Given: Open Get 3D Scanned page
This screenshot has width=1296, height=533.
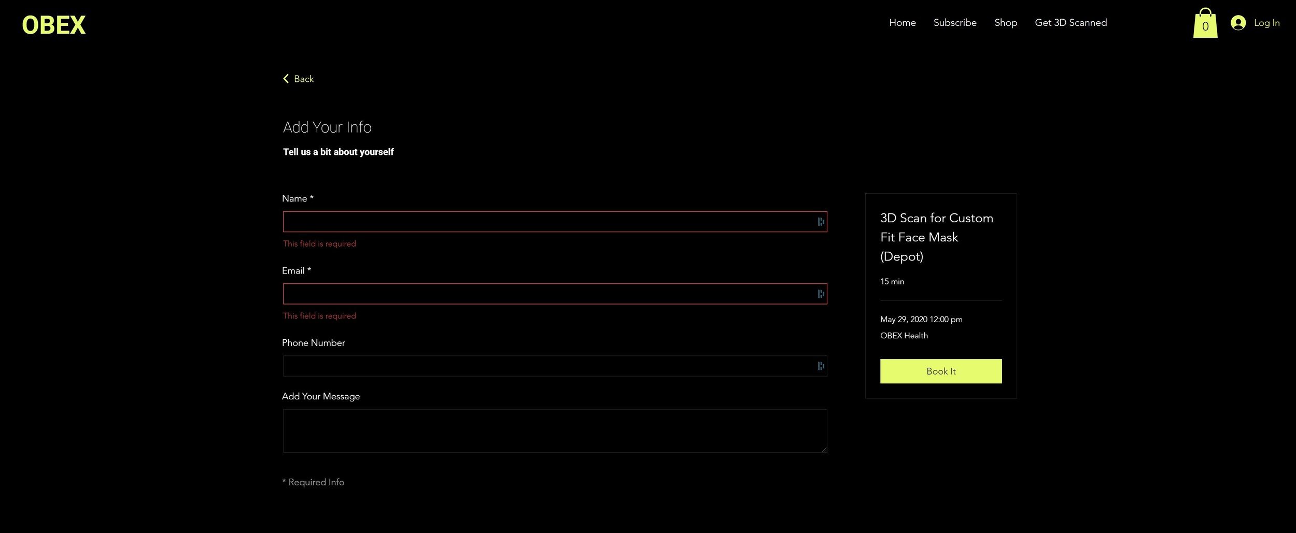Looking at the screenshot, I should point(1070,23).
